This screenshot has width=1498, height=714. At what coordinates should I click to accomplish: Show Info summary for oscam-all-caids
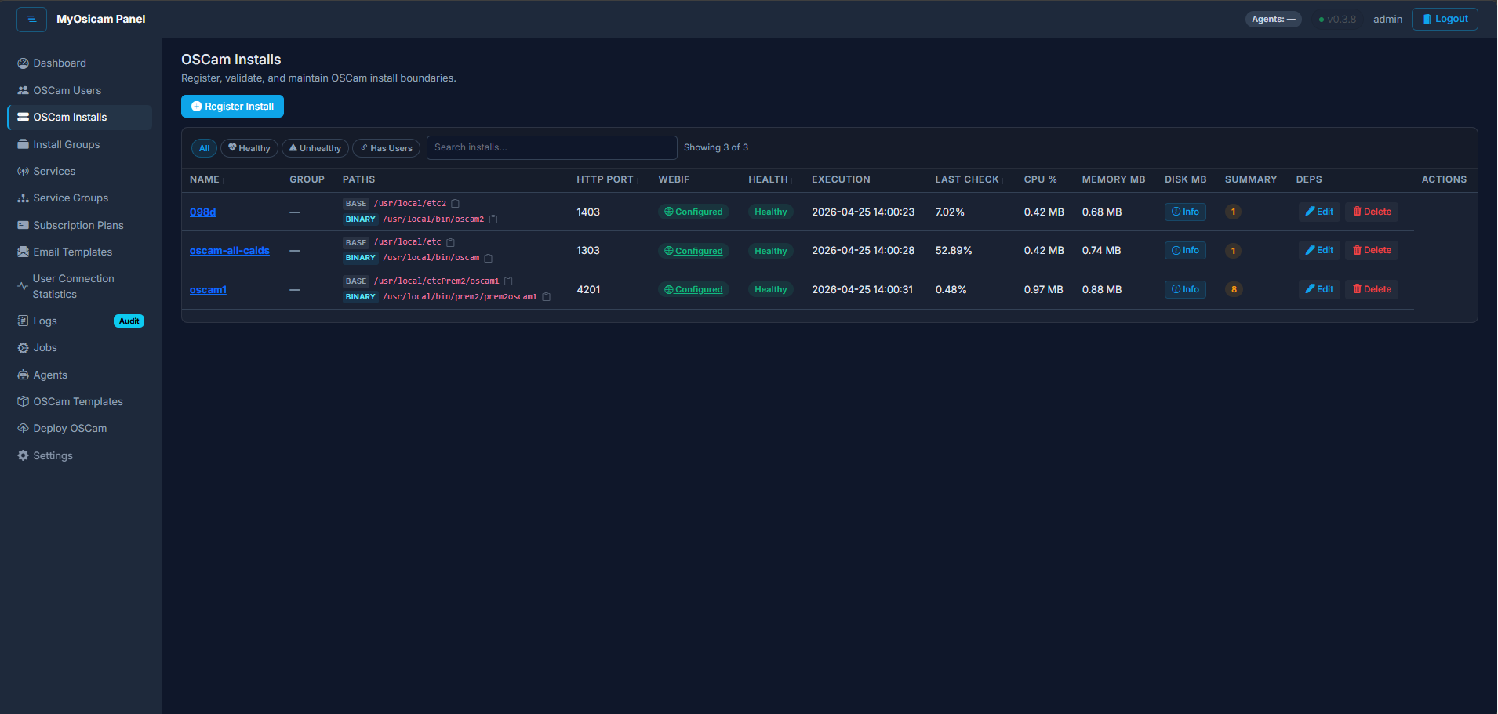1185,250
